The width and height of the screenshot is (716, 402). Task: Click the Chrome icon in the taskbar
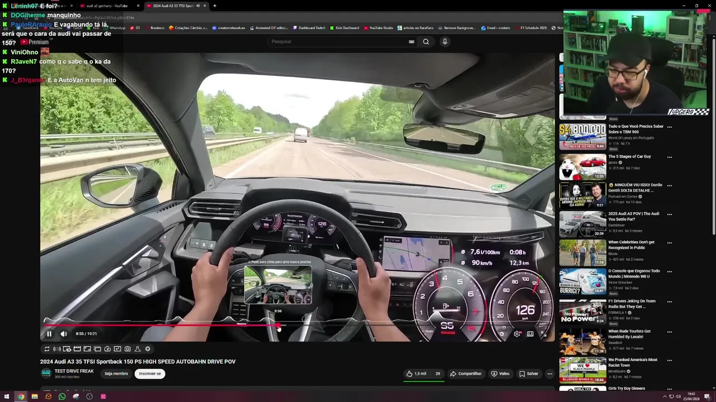coord(21,396)
